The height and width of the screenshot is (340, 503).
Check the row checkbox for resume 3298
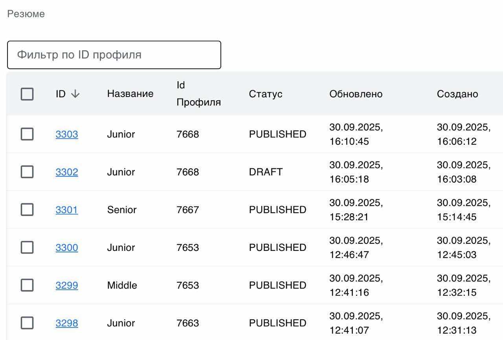tap(27, 323)
